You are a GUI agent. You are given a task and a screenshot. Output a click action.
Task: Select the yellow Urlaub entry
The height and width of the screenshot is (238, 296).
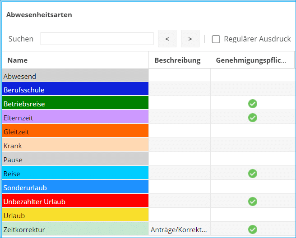tap(75, 215)
